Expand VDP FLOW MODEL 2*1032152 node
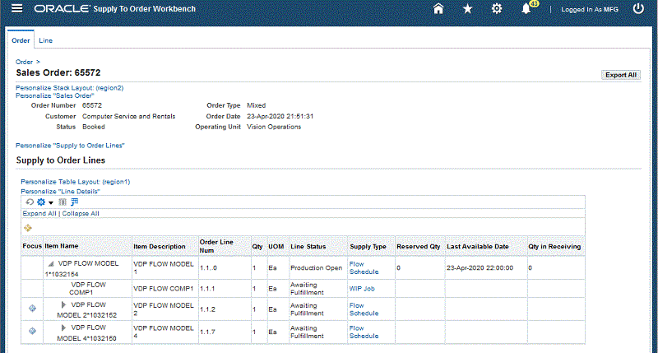Viewport: 658px width, 353px height. coord(63,304)
